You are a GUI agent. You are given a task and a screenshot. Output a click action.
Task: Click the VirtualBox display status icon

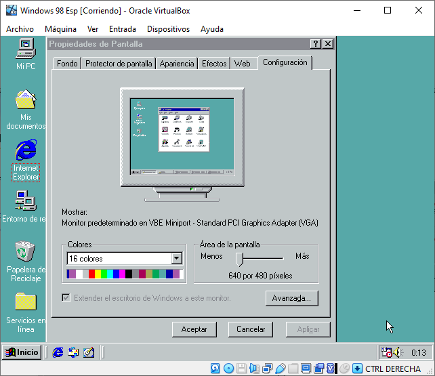306,369
